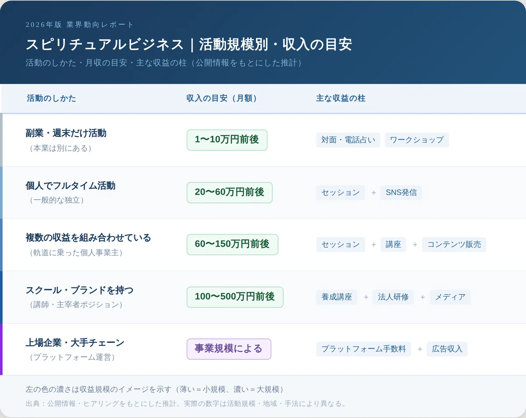Image resolution: width=526 pixels, height=418 pixels.
Task: Click the note （プラットフォーム運営）
Action: point(72,357)
